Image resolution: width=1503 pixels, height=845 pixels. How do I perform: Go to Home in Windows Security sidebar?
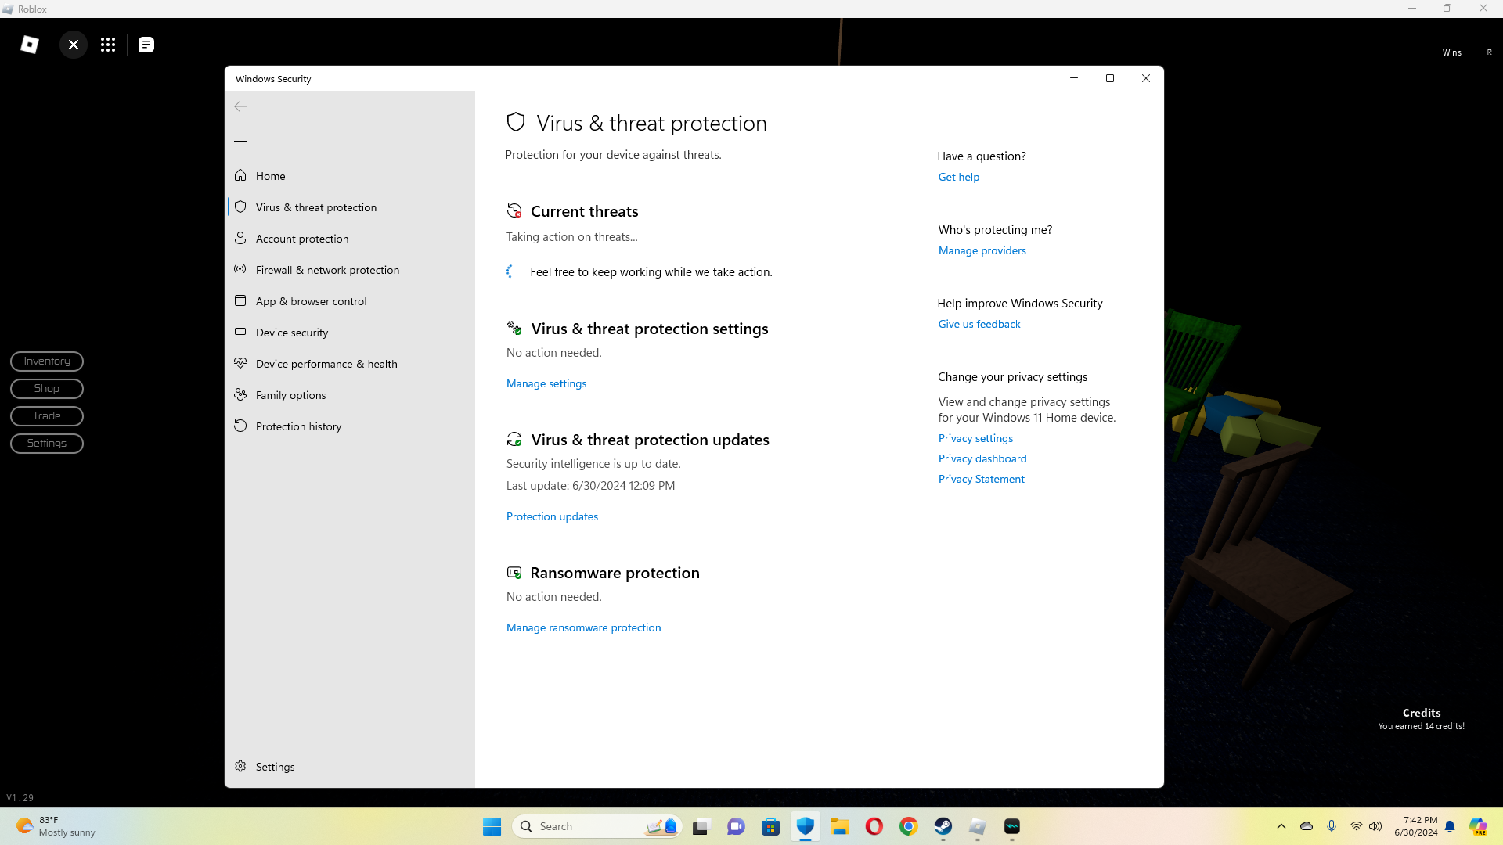[x=350, y=176]
